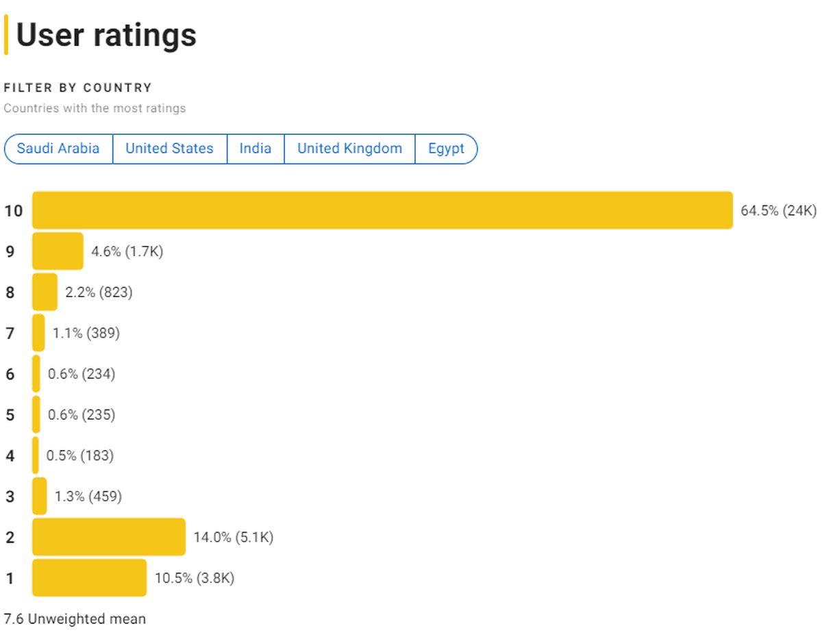822x639 pixels.
Task: Select the 6-star rating bar
Action: [36, 374]
